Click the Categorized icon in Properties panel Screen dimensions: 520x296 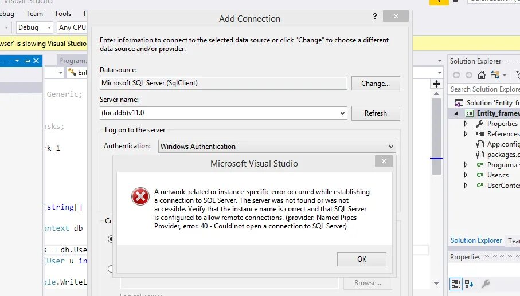point(456,284)
